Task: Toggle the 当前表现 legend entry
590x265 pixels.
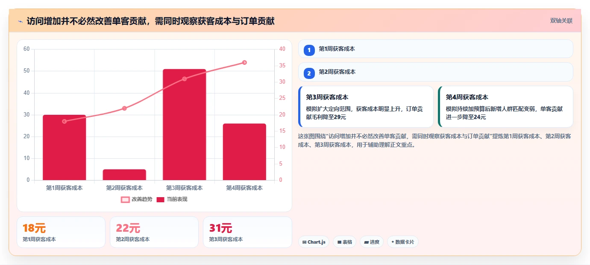Action: (x=172, y=199)
